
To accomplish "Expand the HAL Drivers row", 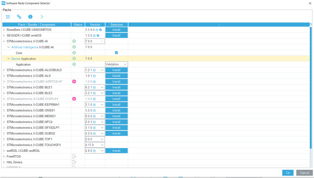I will coord(4,162).
